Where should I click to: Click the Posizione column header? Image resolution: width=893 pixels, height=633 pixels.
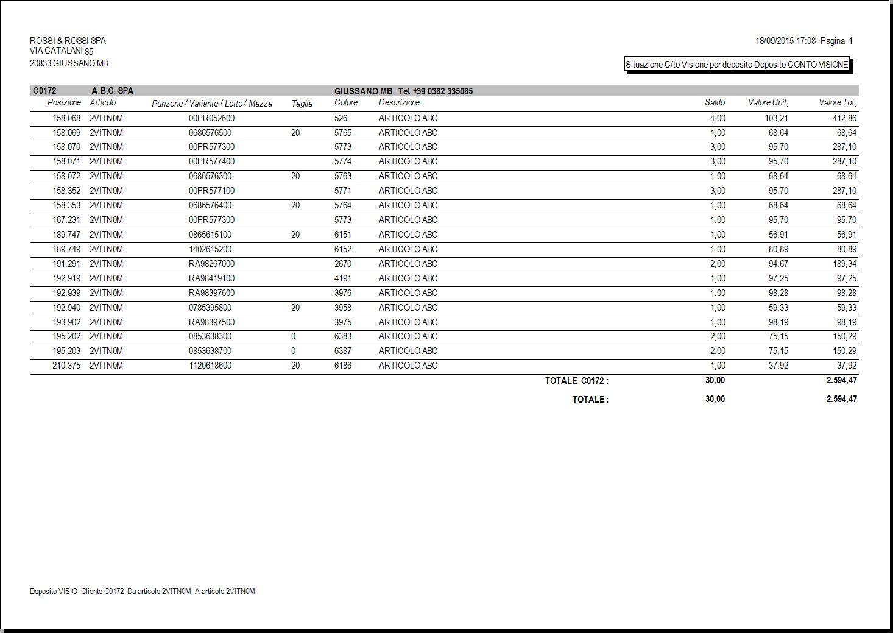coord(64,102)
